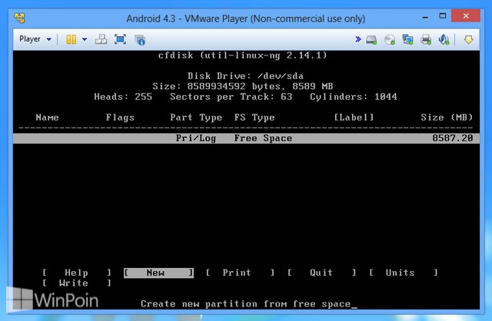Click the Cylinders: 1044 text

(354, 97)
